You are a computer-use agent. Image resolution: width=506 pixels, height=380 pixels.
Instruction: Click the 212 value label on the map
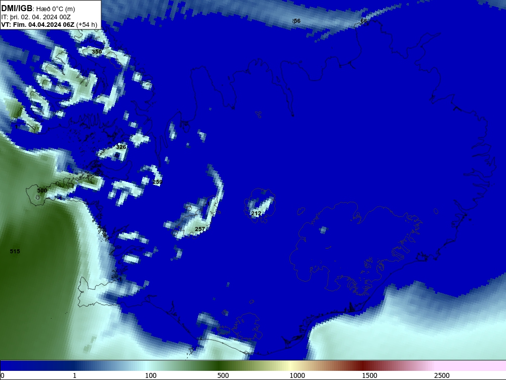256,214
